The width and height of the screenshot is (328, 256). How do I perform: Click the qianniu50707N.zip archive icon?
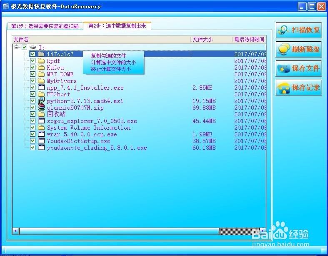41,108
